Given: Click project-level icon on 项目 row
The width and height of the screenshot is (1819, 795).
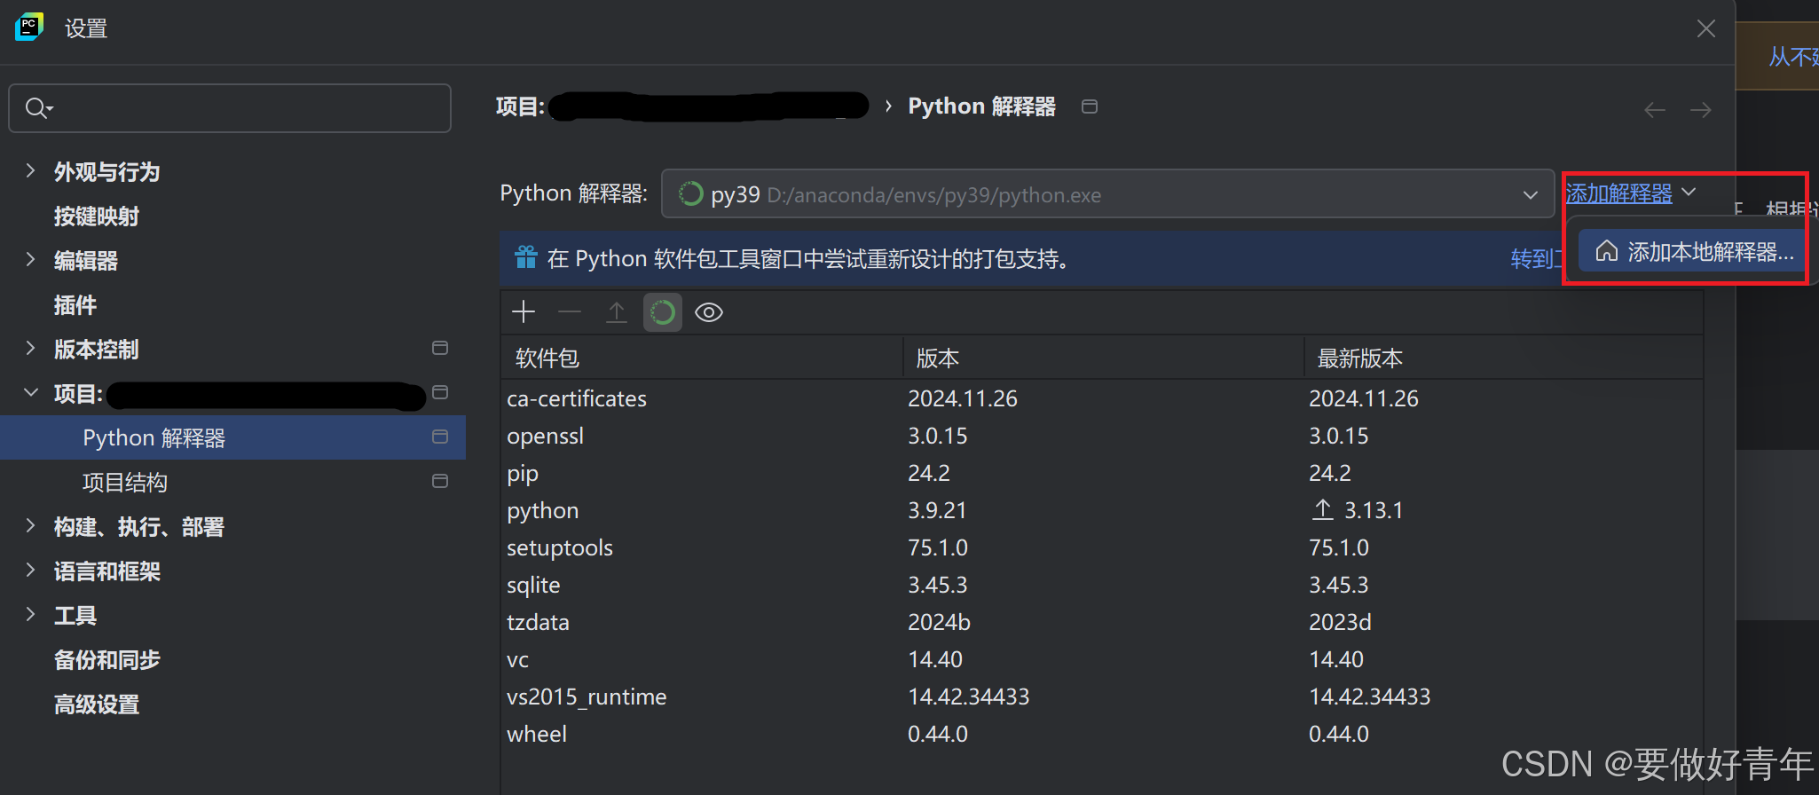Looking at the screenshot, I should point(440,392).
